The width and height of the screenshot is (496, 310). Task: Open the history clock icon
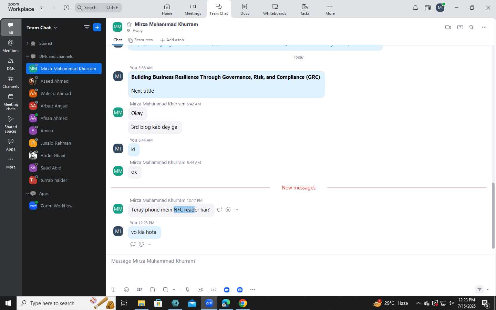[x=66, y=8]
